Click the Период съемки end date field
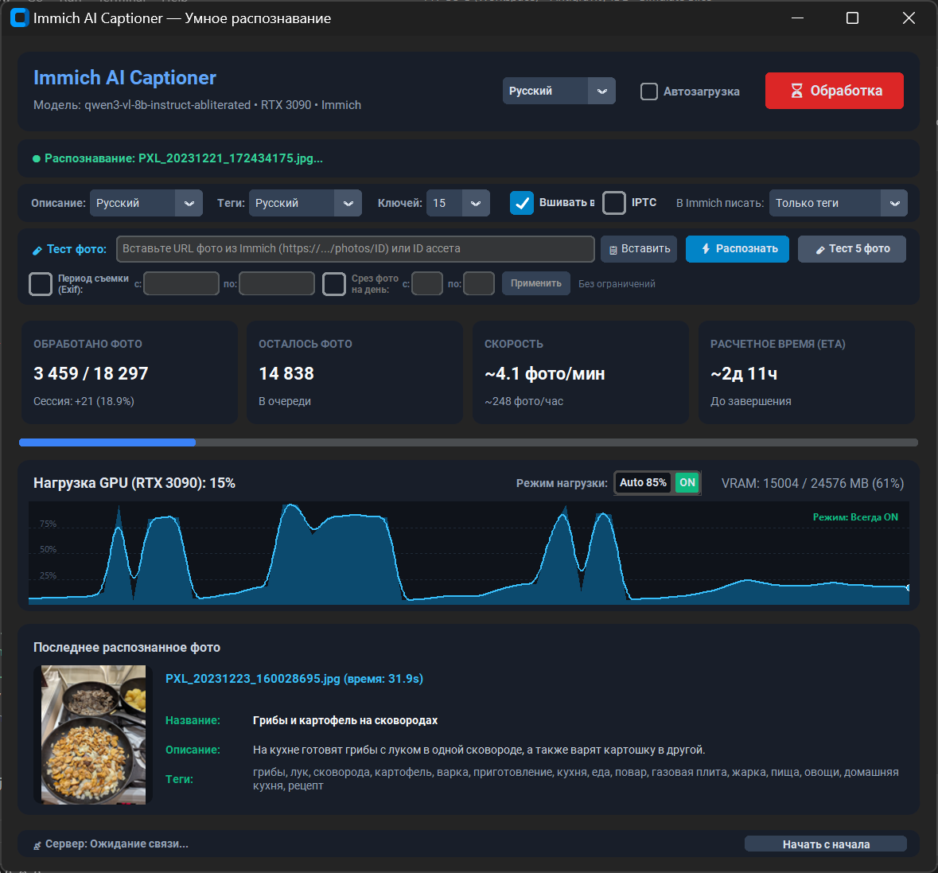 pos(277,283)
